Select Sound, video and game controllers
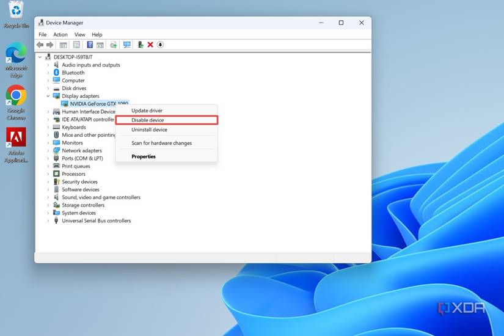The image size is (504, 336). (x=101, y=197)
